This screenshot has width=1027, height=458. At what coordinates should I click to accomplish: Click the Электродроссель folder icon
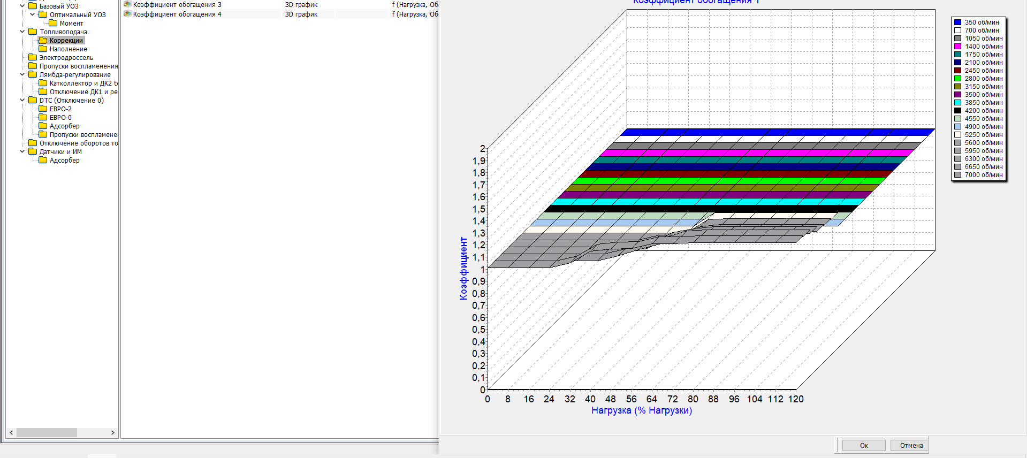click(x=33, y=57)
